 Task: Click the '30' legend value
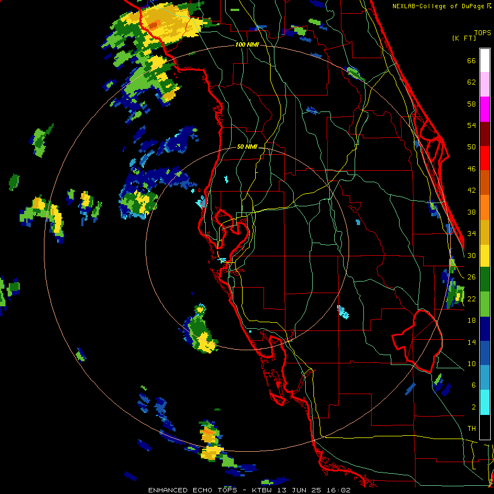471,255
